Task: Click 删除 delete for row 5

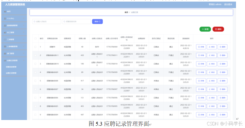Action: pyautogui.click(x=222, y=81)
